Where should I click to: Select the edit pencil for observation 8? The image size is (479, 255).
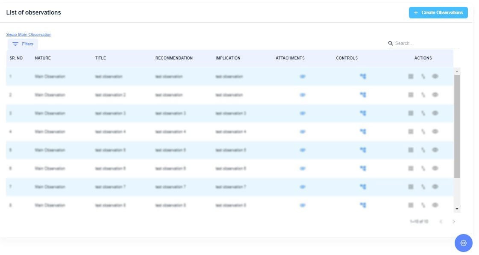(x=423, y=205)
